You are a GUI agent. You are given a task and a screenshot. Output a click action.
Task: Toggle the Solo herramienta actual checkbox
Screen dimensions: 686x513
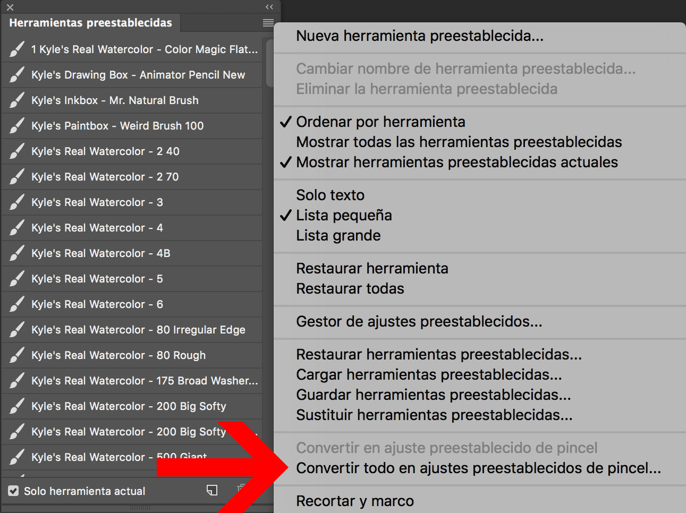tap(14, 491)
